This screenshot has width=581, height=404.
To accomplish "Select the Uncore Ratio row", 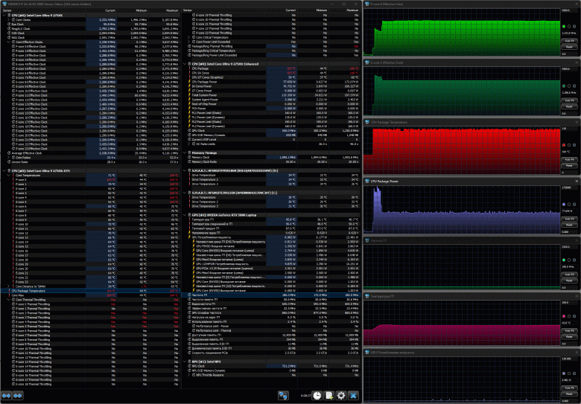I will (90, 161).
